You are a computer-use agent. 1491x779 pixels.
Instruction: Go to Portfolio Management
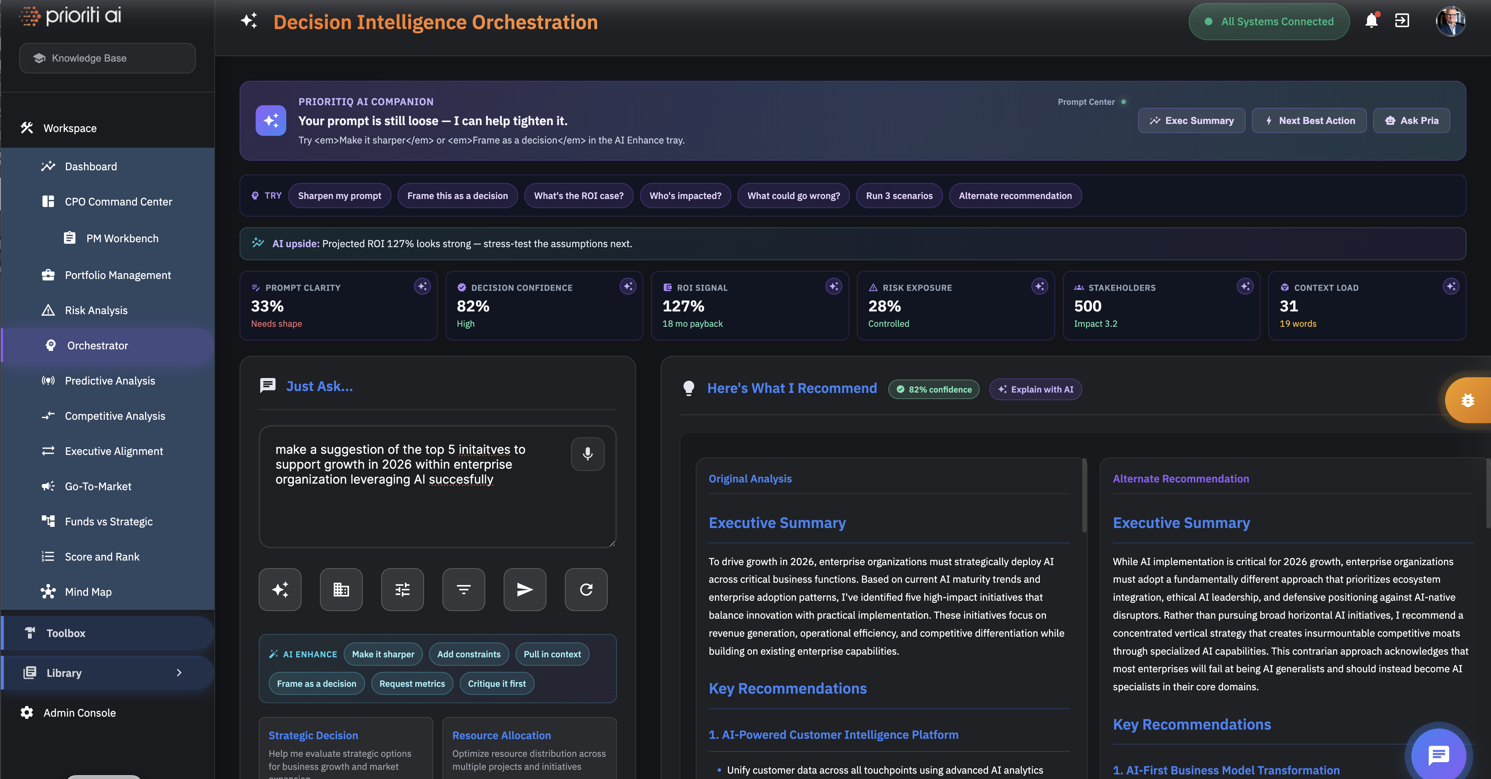(108, 275)
